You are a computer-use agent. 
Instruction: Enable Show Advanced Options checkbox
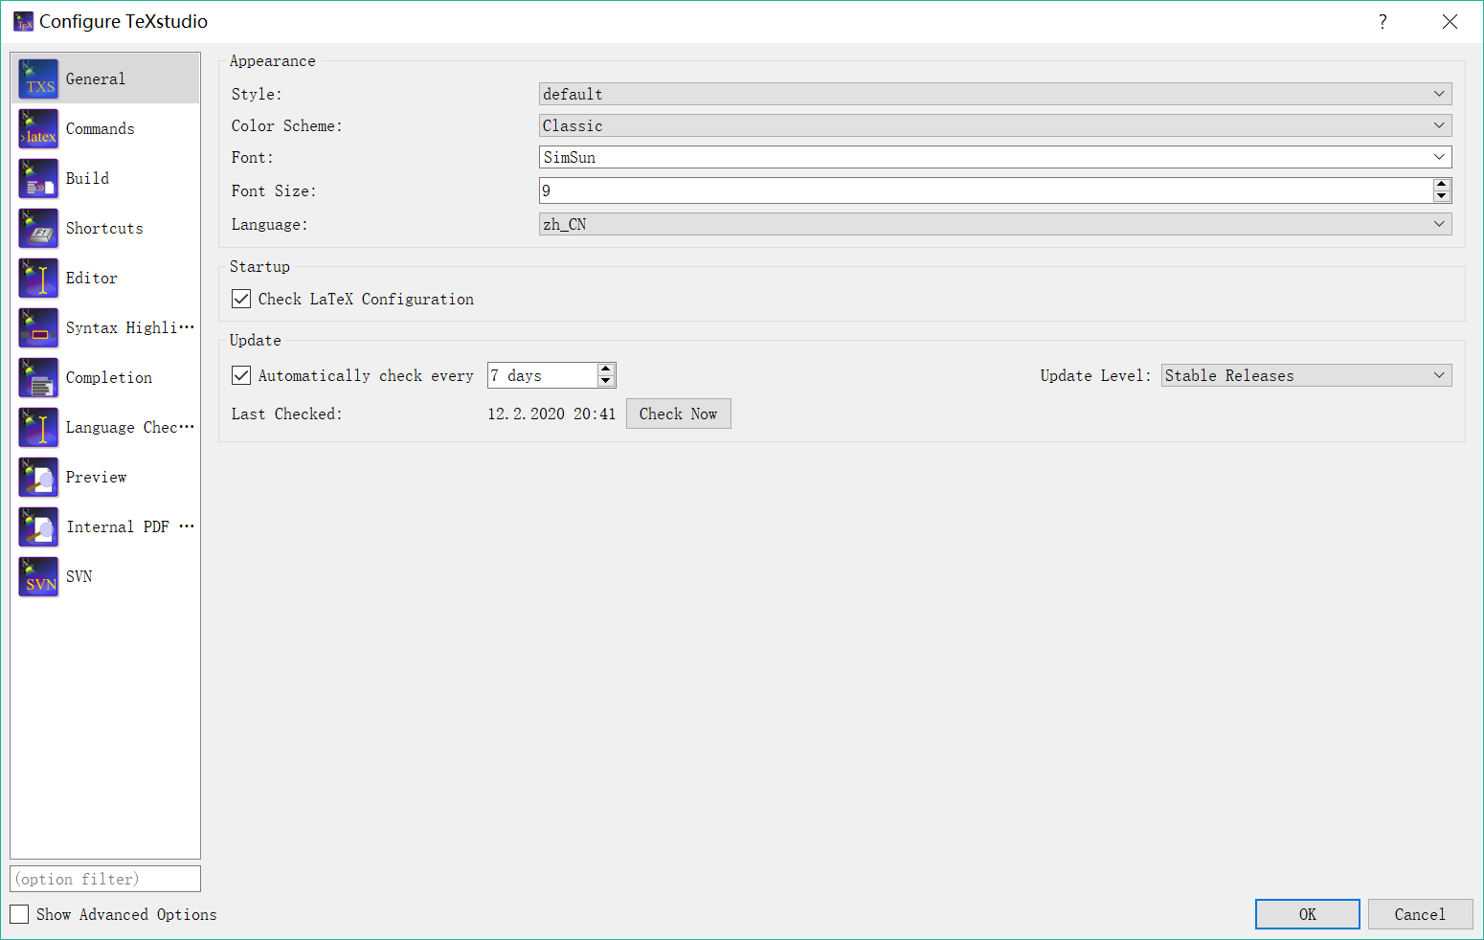[19, 914]
